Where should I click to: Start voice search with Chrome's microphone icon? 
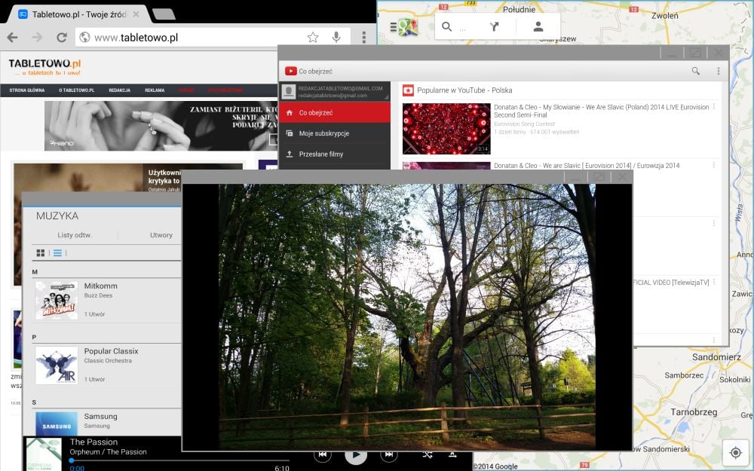pos(336,37)
